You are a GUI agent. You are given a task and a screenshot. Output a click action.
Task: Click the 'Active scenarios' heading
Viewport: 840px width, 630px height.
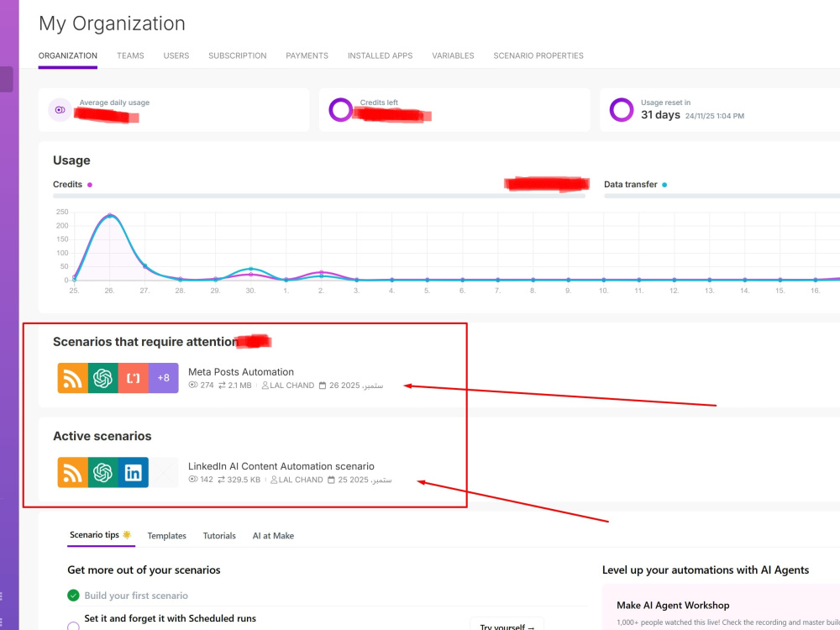(102, 436)
